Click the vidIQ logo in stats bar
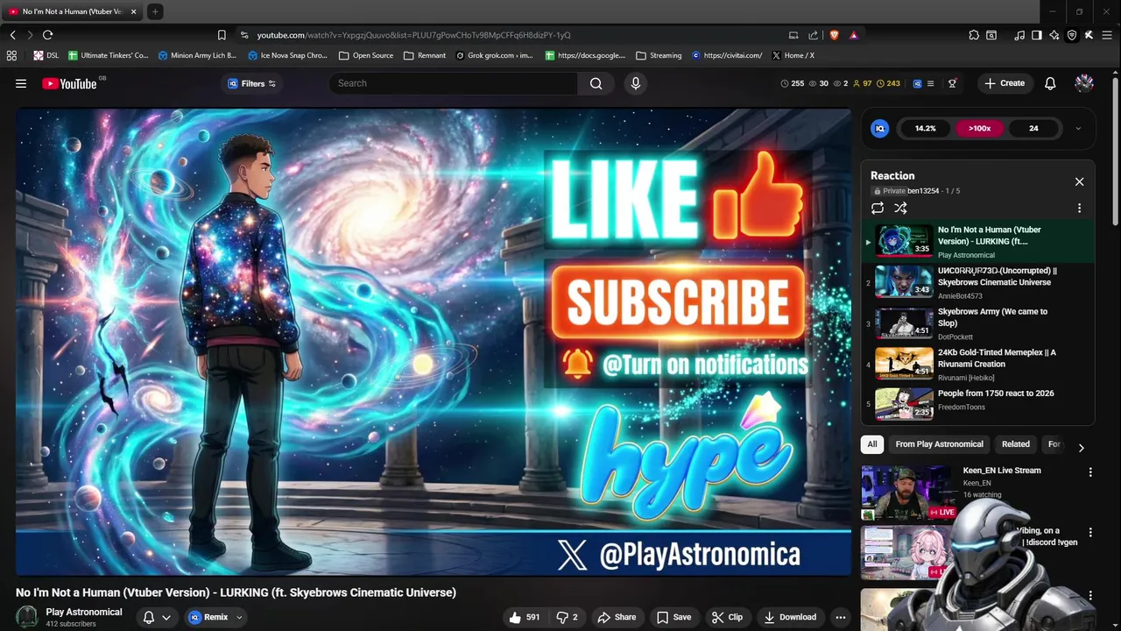This screenshot has width=1121, height=631. (880, 129)
